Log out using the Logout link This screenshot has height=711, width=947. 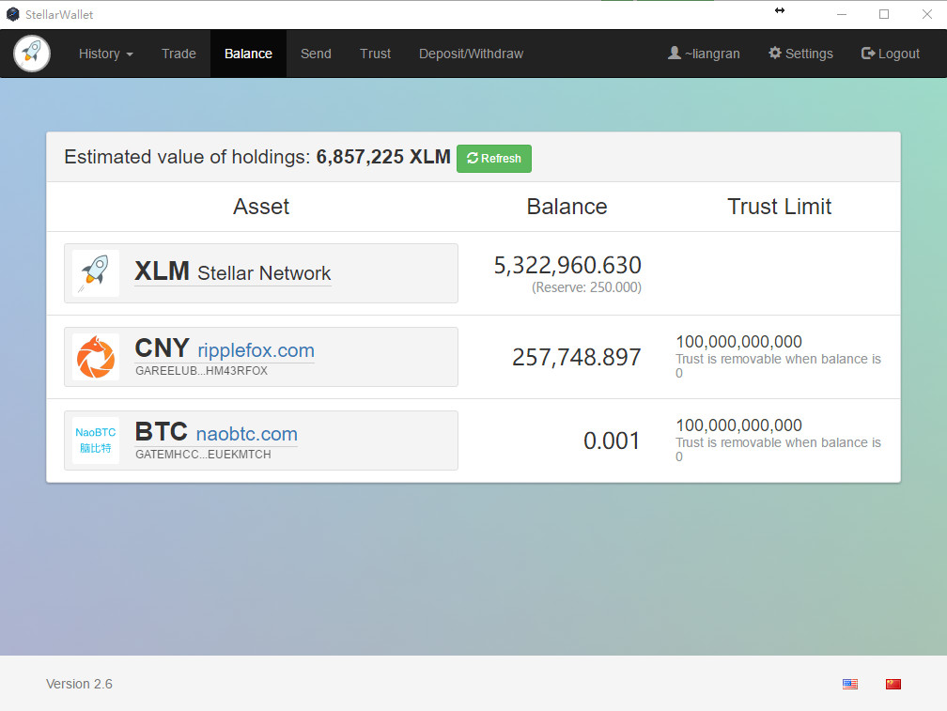tap(891, 54)
